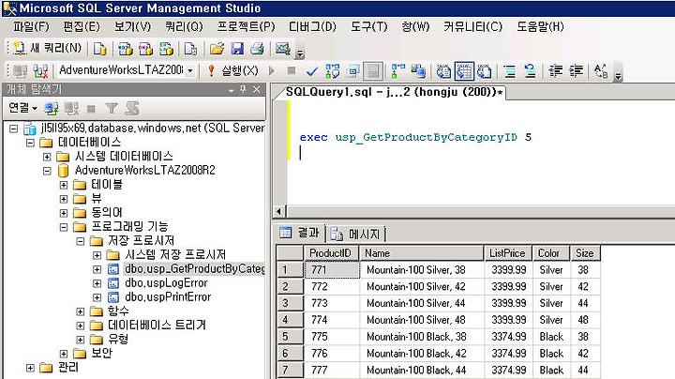
Task: Select Results to Grid mode
Action: point(464,71)
